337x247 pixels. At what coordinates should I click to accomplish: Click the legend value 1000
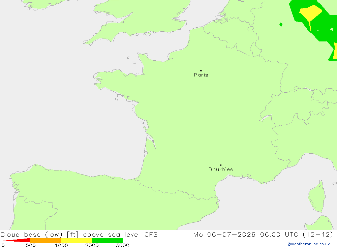61,245
